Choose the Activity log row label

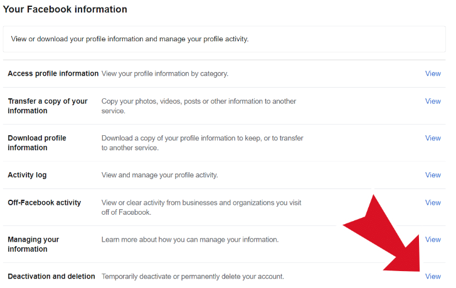(x=27, y=175)
